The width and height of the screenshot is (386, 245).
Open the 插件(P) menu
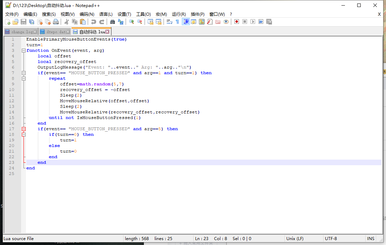coord(198,14)
